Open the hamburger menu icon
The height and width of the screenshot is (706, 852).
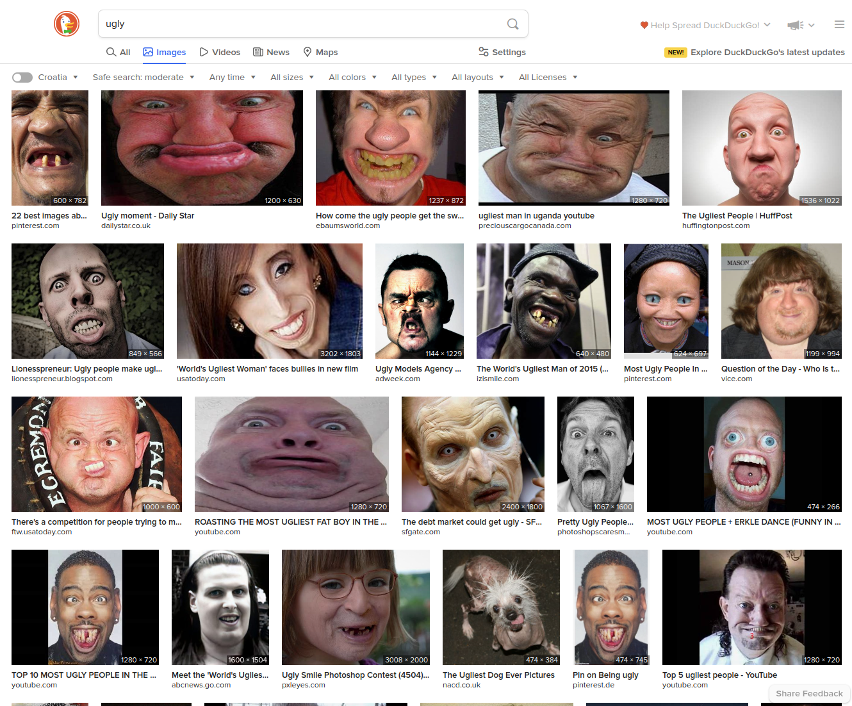(x=839, y=24)
